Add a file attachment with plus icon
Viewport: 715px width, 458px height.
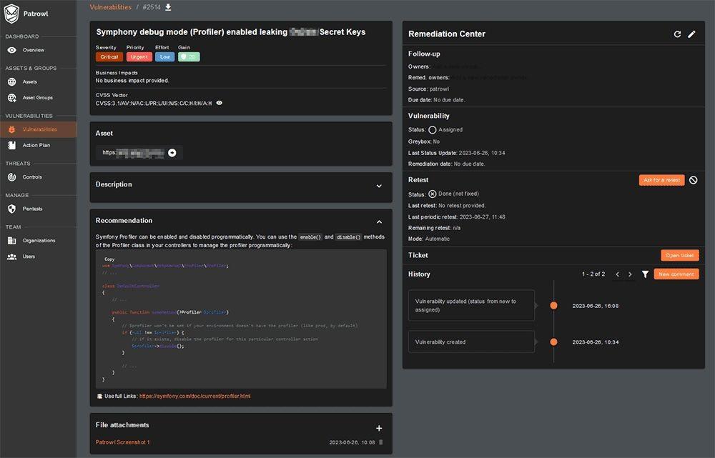pyautogui.click(x=379, y=428)
